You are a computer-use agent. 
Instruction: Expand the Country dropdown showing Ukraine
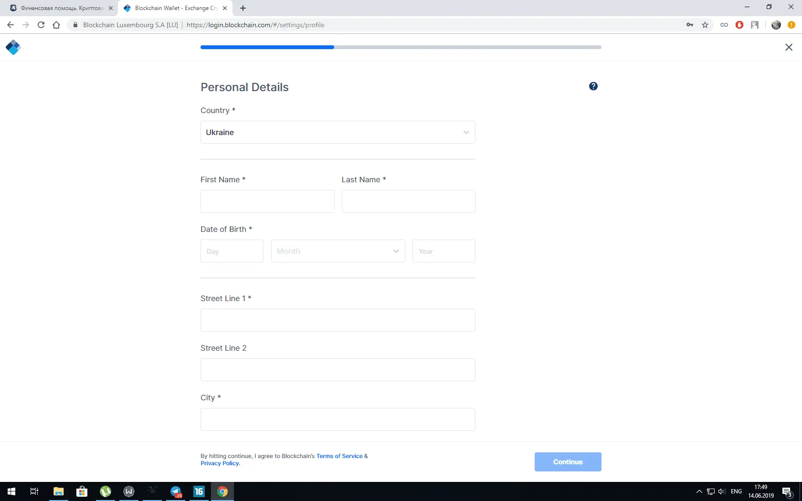pyautogui.click(x=338, y=132)
